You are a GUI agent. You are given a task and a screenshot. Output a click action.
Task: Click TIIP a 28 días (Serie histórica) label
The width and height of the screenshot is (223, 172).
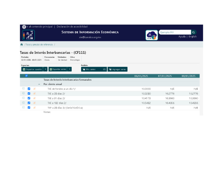pyautogui.click(x=65, y=108)
